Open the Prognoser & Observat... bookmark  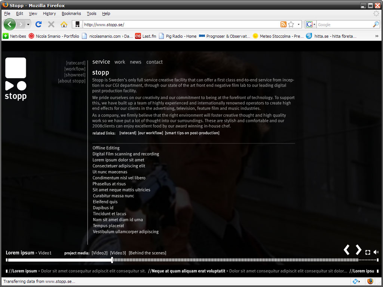(224, 36)
